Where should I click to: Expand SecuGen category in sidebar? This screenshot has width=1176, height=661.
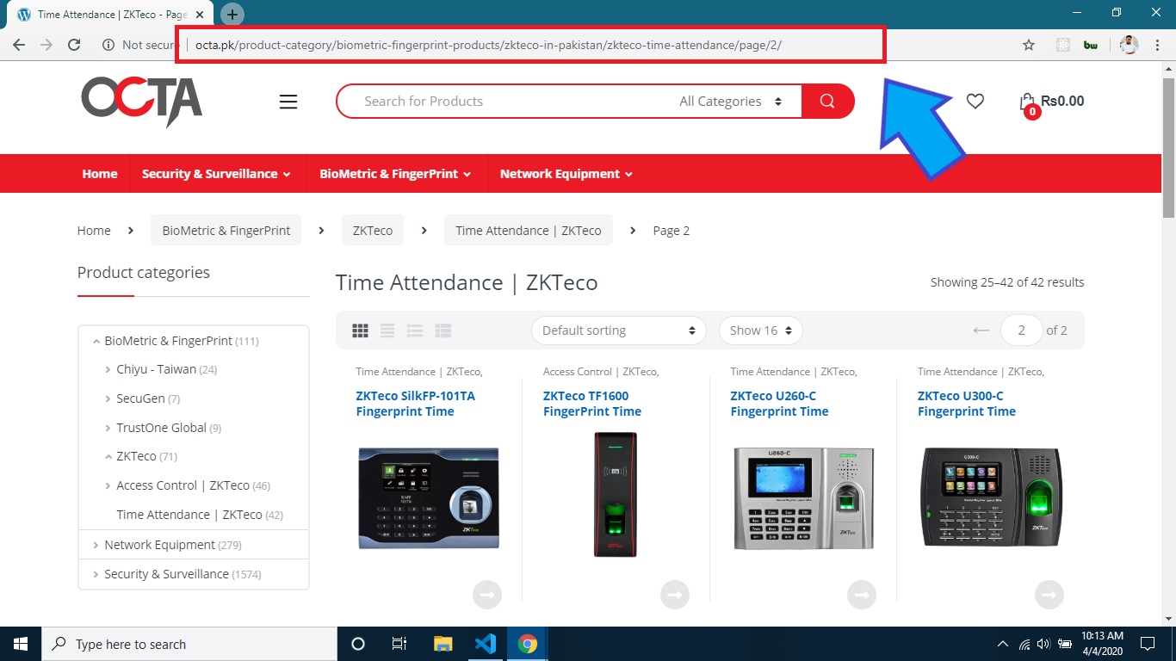point(108,399)
